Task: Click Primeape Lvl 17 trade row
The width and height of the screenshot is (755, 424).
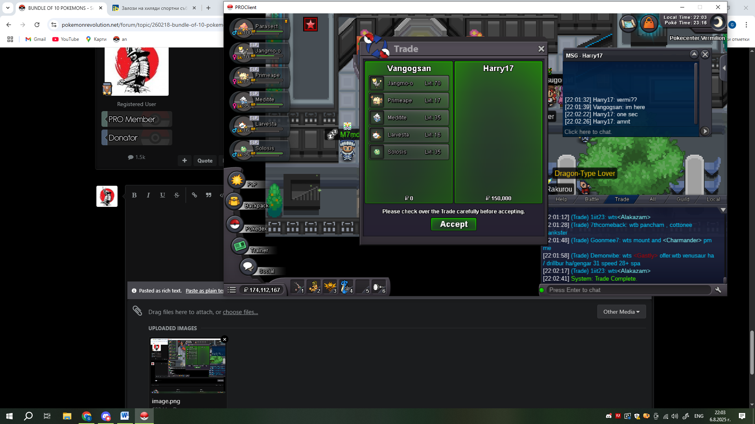Action: pyautogui.click(x=409, y=101)
